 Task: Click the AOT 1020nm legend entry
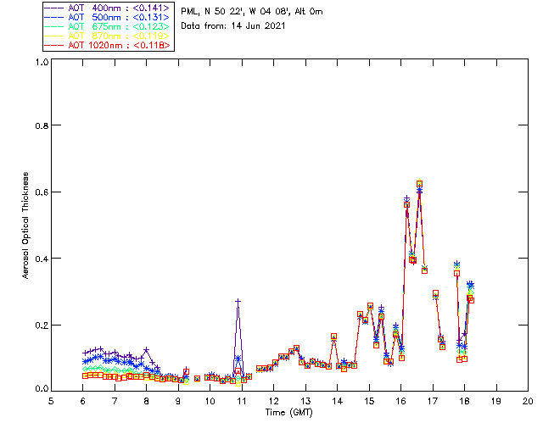coord(108,45)
